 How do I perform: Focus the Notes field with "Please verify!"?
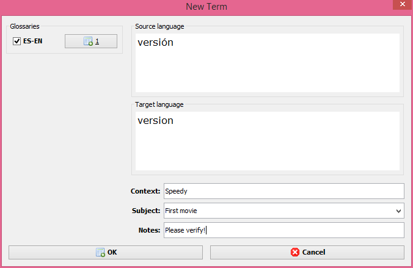[x=283, y=230]
